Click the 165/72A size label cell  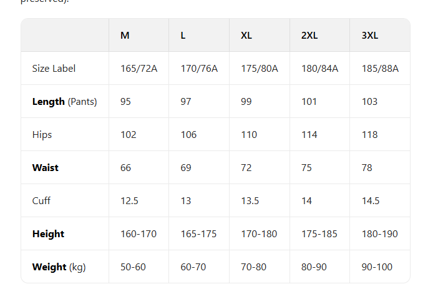[x=139, y=69]
